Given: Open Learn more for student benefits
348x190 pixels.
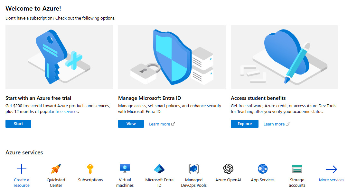Looking at the screenshot, I should [x=274, y=124].
